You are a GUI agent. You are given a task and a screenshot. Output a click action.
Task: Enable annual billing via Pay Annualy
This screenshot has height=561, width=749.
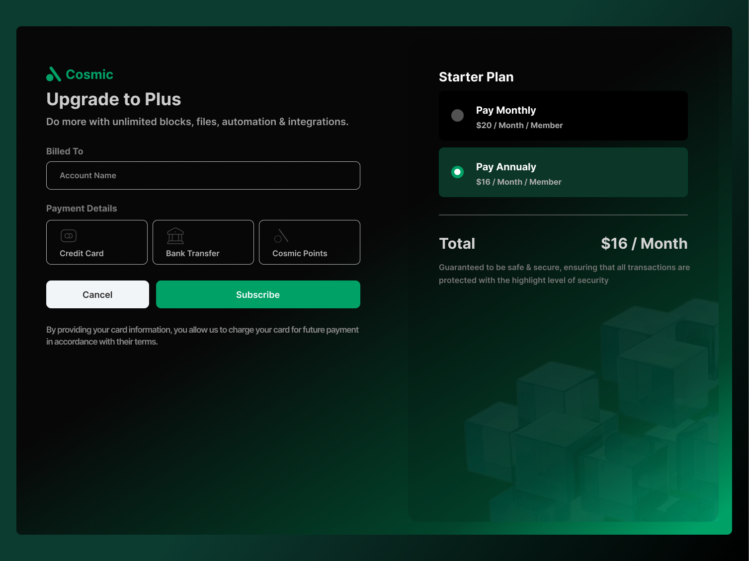click(x=563, y=172)
